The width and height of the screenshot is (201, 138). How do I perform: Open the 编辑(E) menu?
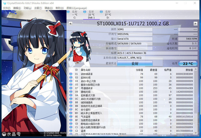click(x=17, y=8)
